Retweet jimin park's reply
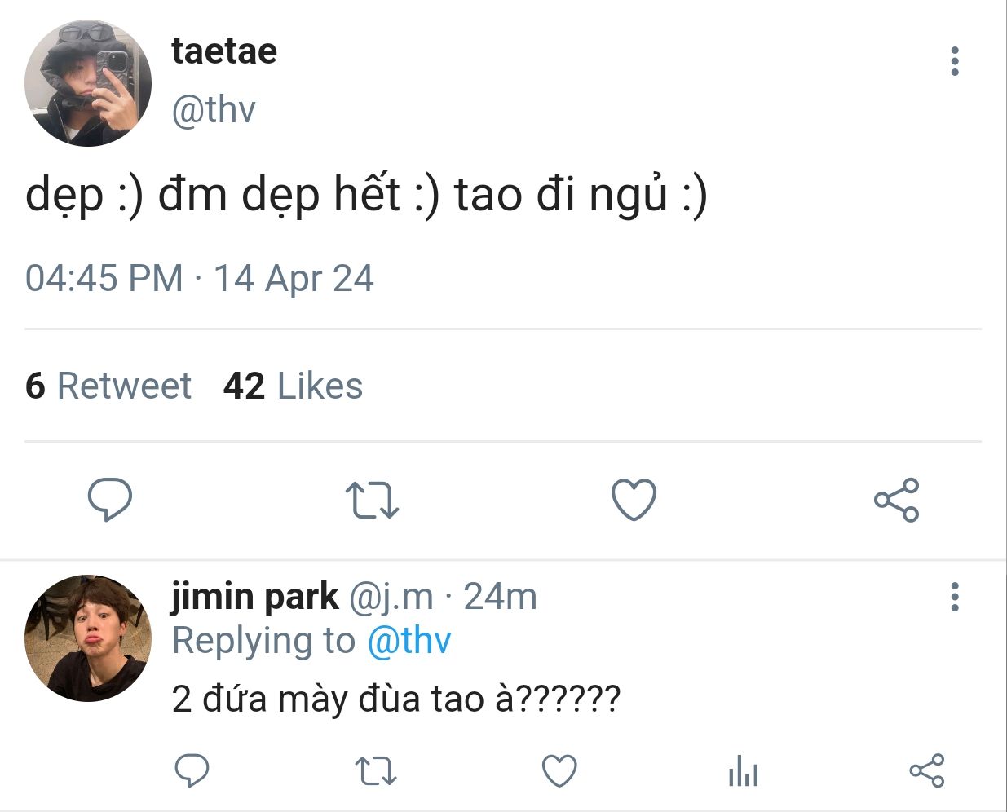This screenshot has width=1007, height=812. click(x=376, y=770)
